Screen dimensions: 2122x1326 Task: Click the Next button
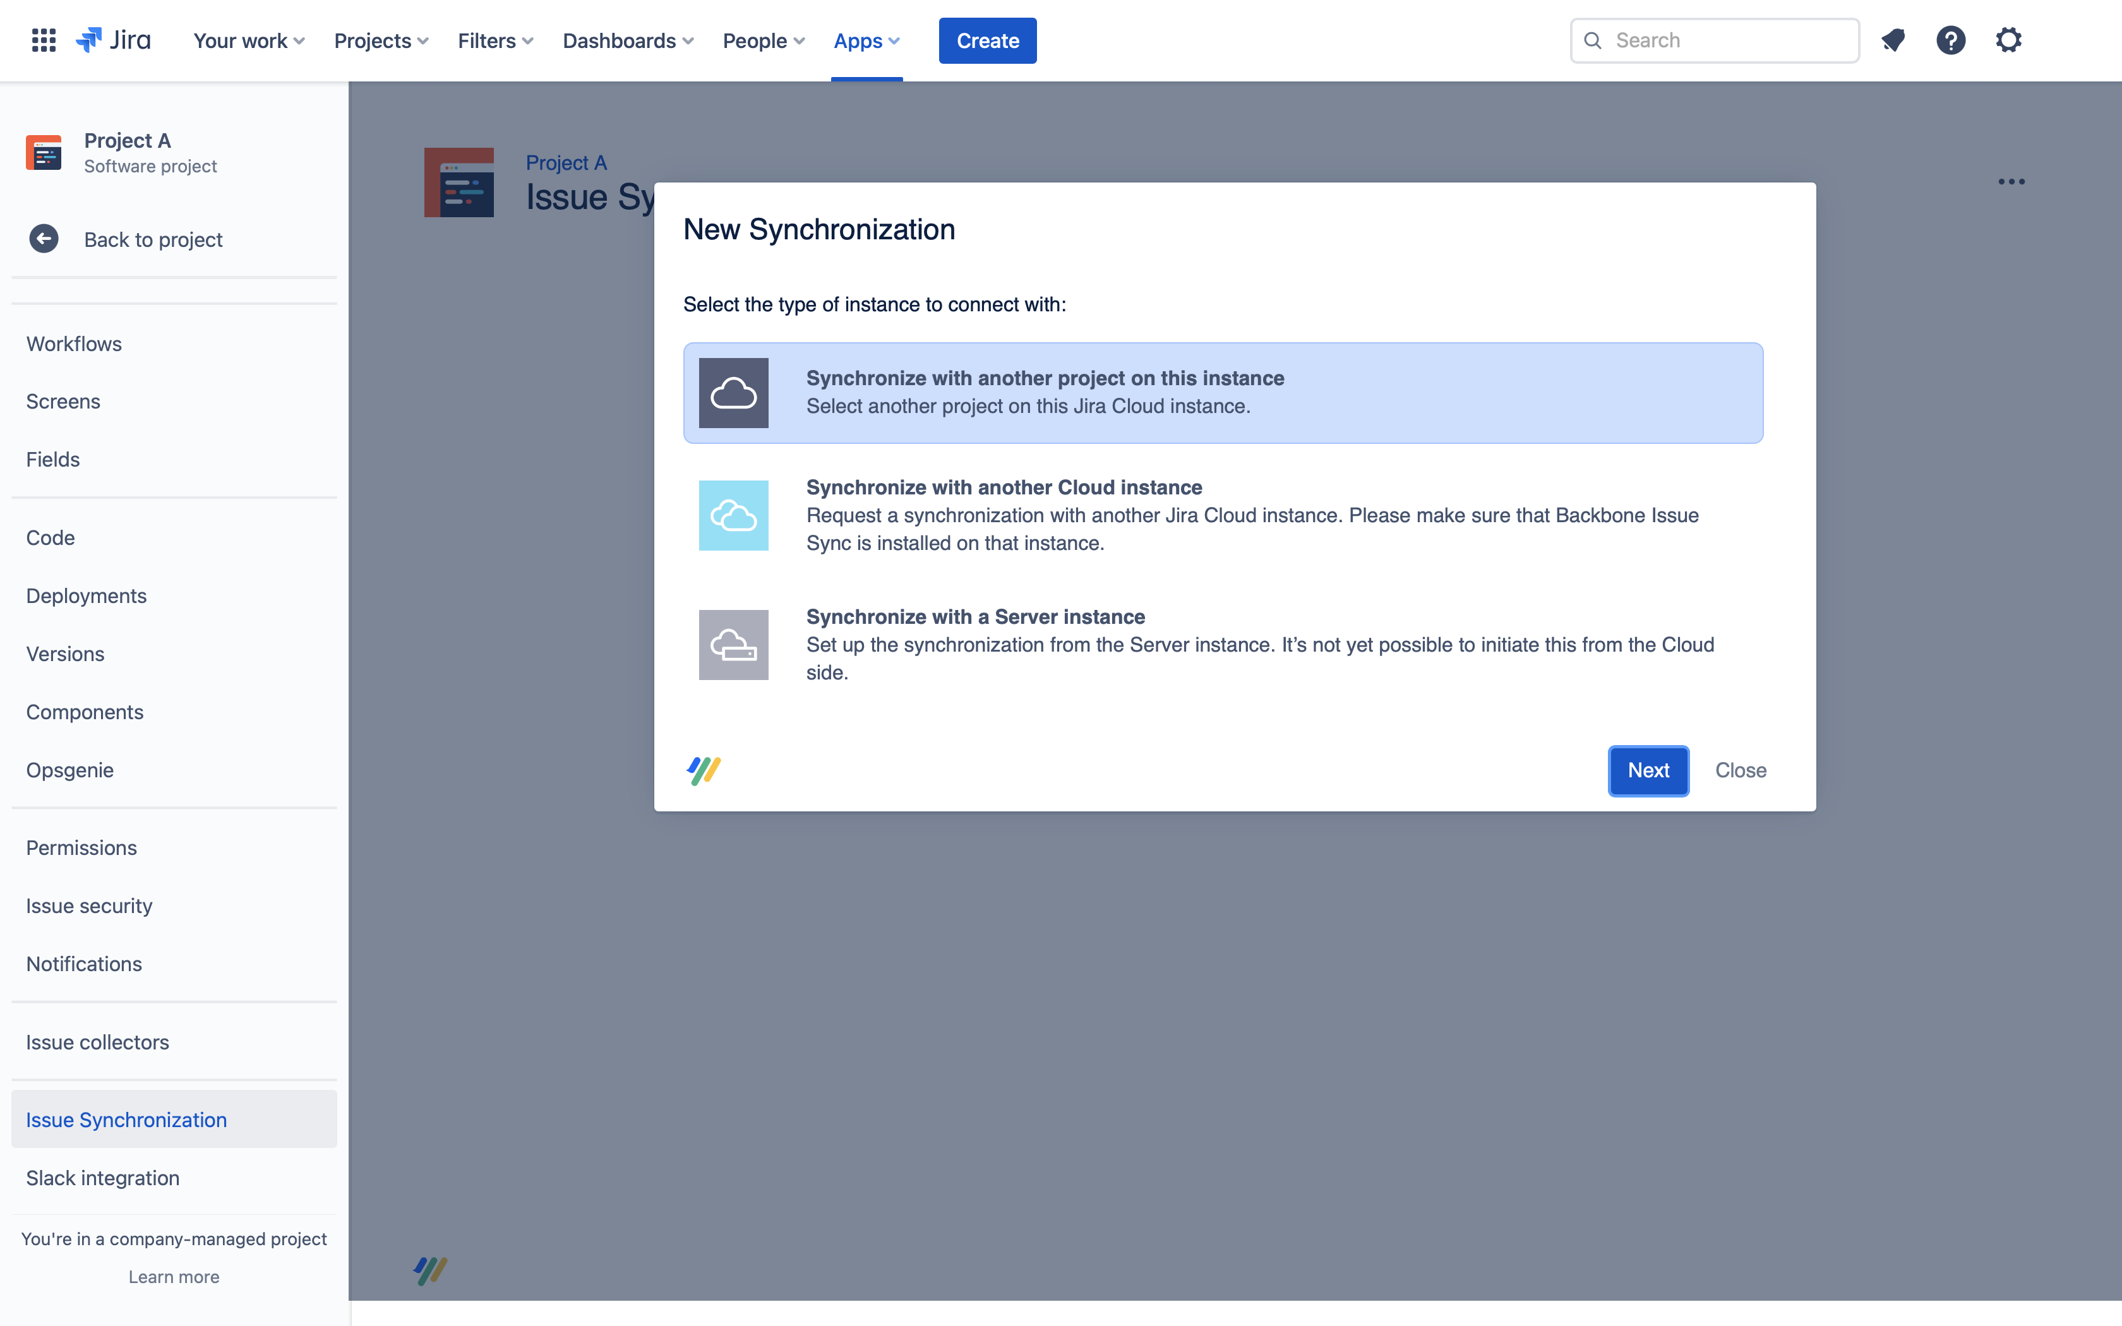tap(1648, 770)
